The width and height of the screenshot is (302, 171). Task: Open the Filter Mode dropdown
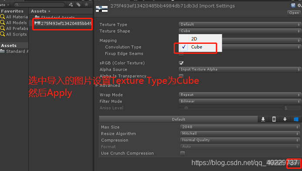pos(240,101)
